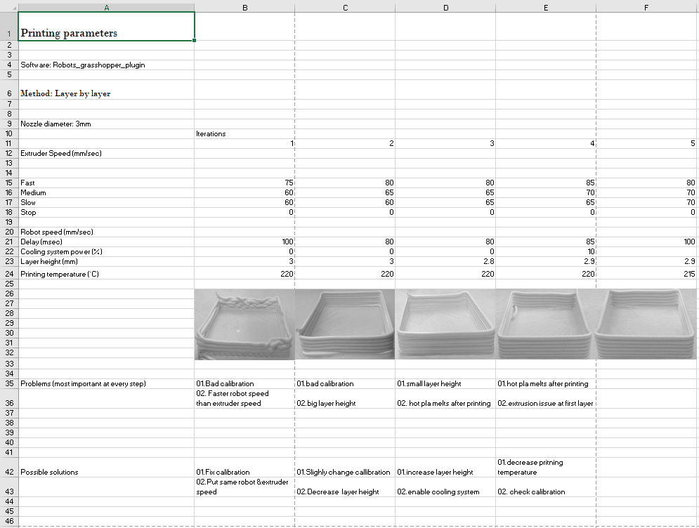This screenshot has height=528, width=699.
Task: Select the 'Medium' row label
Action: tap(106, 192)
